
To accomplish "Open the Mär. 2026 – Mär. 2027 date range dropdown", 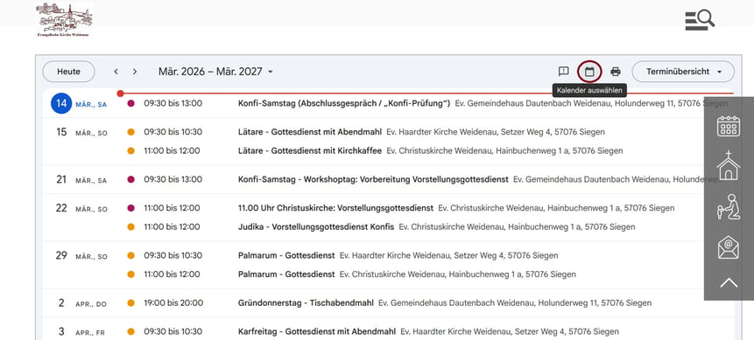I will coord(216,72).
